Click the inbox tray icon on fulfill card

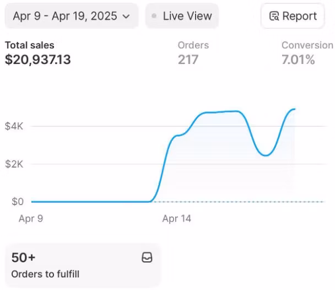(x=147, y=257)
